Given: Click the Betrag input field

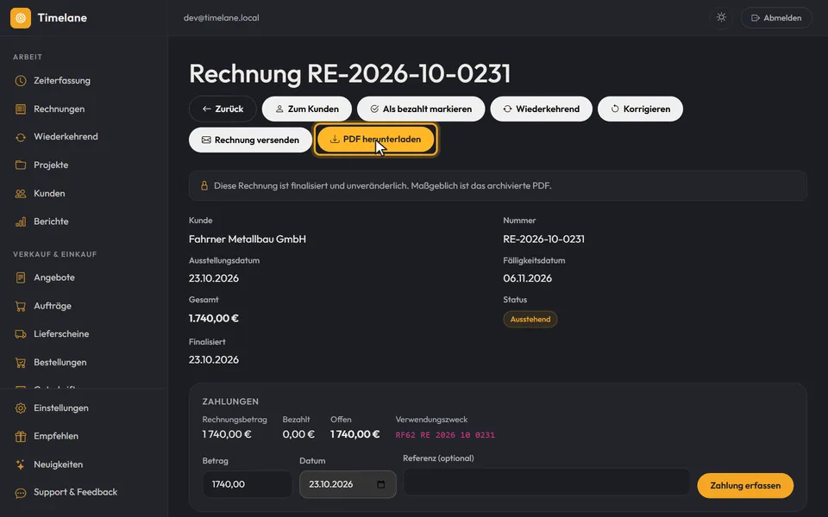Looking at the screenshot, I should (248, 484).
